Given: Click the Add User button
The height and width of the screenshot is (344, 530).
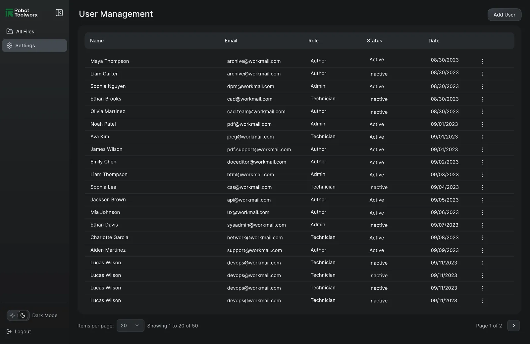Looking at the screenshot, I should [x=504, y=15].
